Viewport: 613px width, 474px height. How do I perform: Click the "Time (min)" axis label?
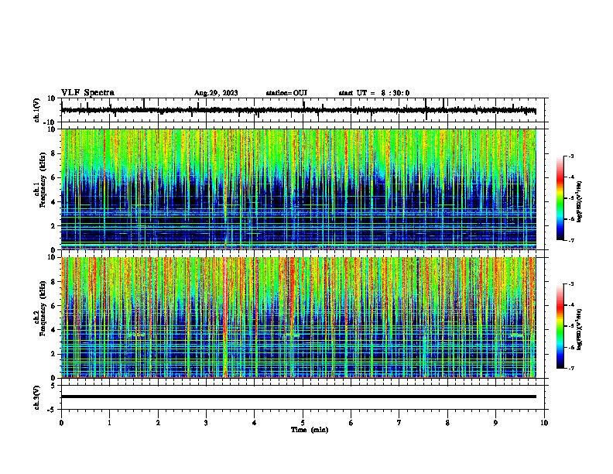[310, 430]
